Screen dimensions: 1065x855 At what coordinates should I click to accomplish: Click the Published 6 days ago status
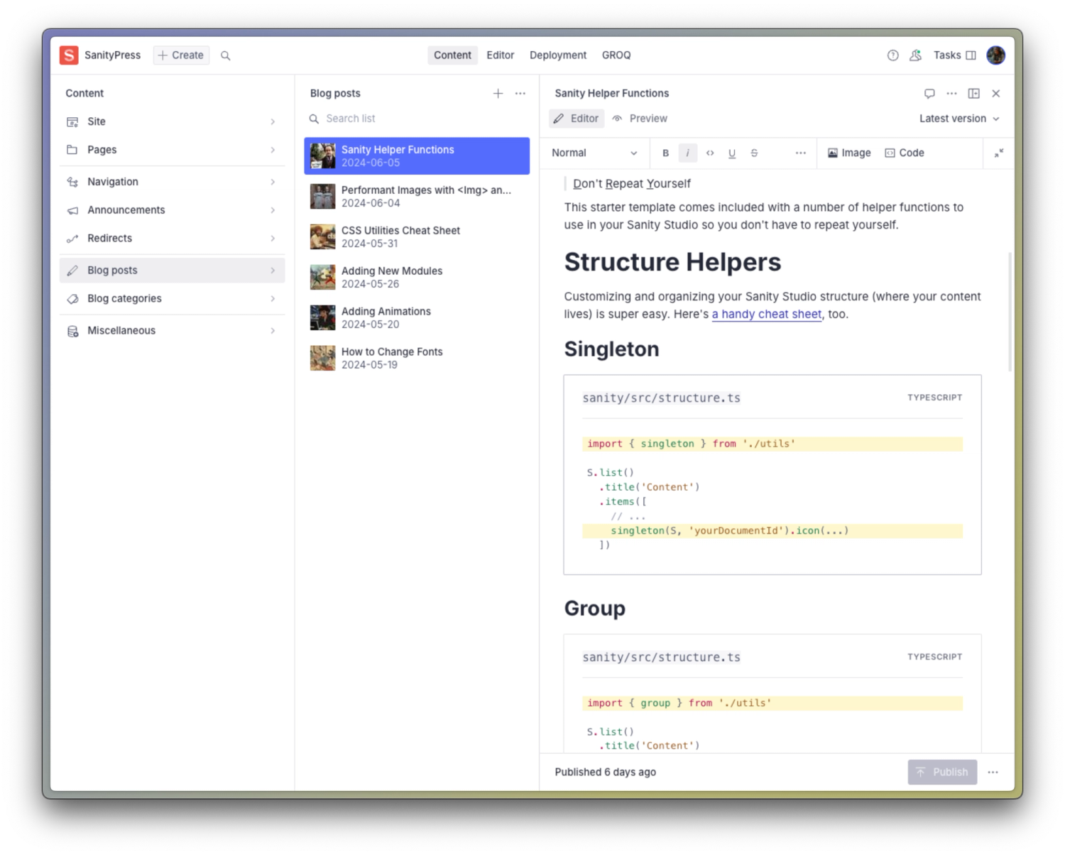[605, 772]
